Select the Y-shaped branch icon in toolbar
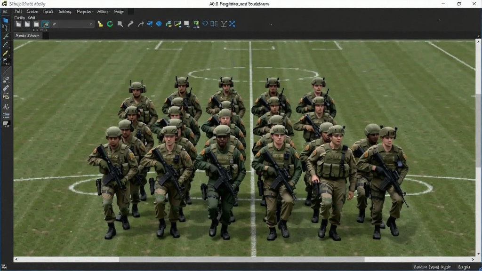This screenshot has height=271, width=482. pos(224,24)
